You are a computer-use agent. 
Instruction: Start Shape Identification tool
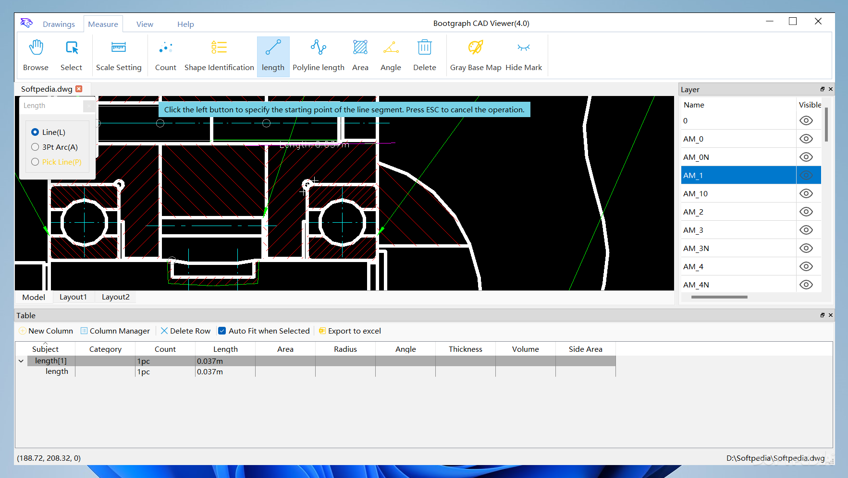219,56
